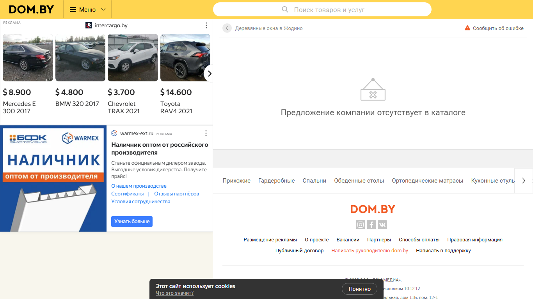Viewport: 533px width, 299px height.
Task: Open Способы оплаты footer link
Action: click(x=419, y=240)
